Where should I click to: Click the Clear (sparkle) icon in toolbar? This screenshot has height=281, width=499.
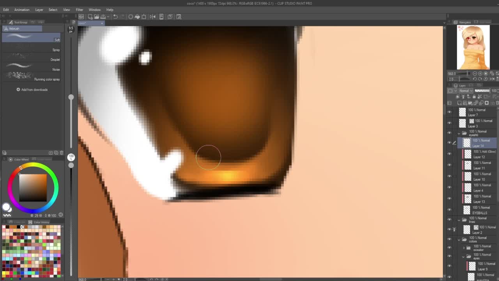[x=131, y=16]
